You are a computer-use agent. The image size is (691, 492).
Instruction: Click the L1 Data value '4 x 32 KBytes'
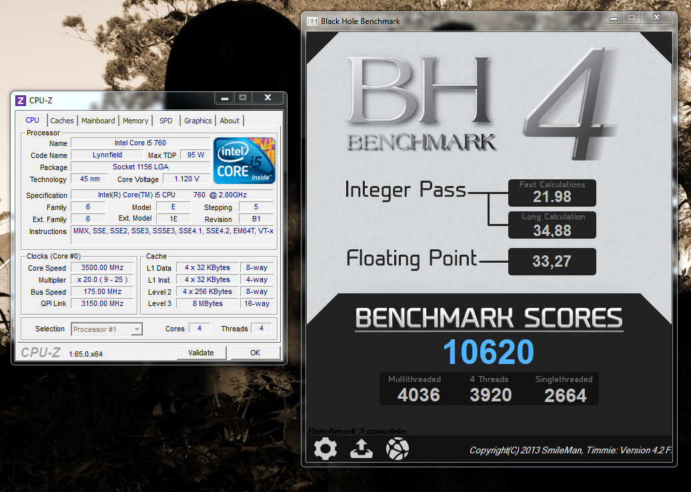(x=207, y=267)
